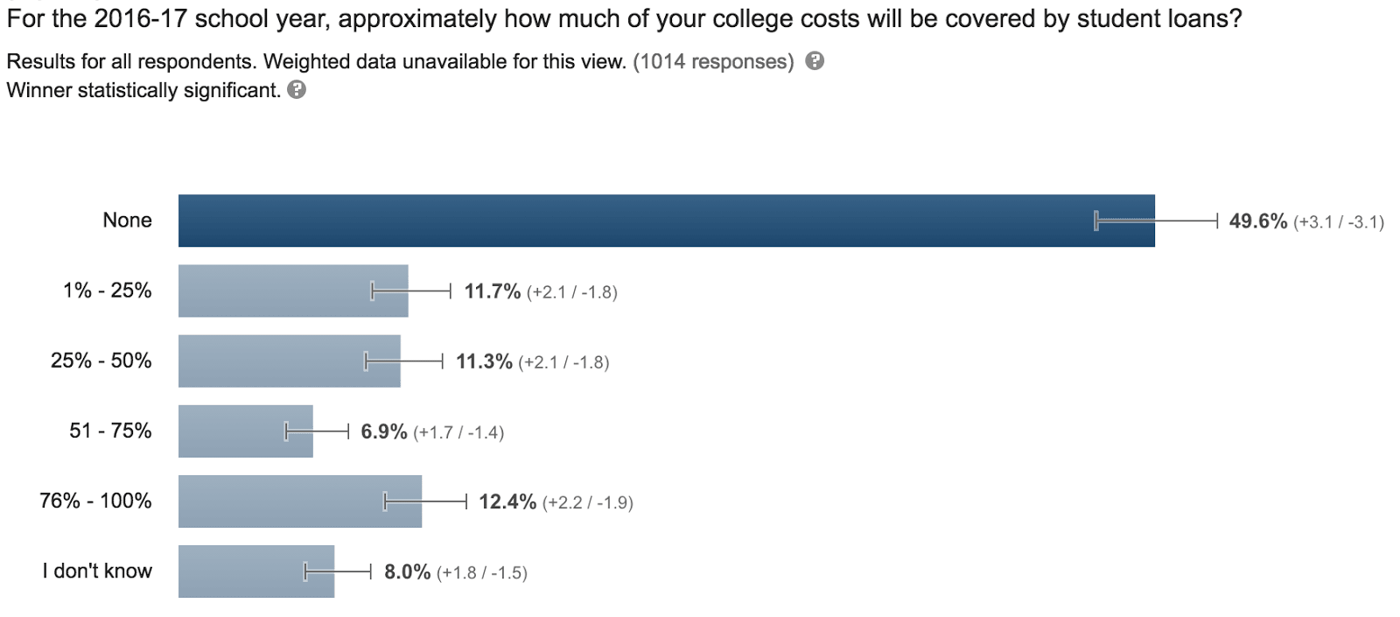Click the None answer label

point(127,221)
